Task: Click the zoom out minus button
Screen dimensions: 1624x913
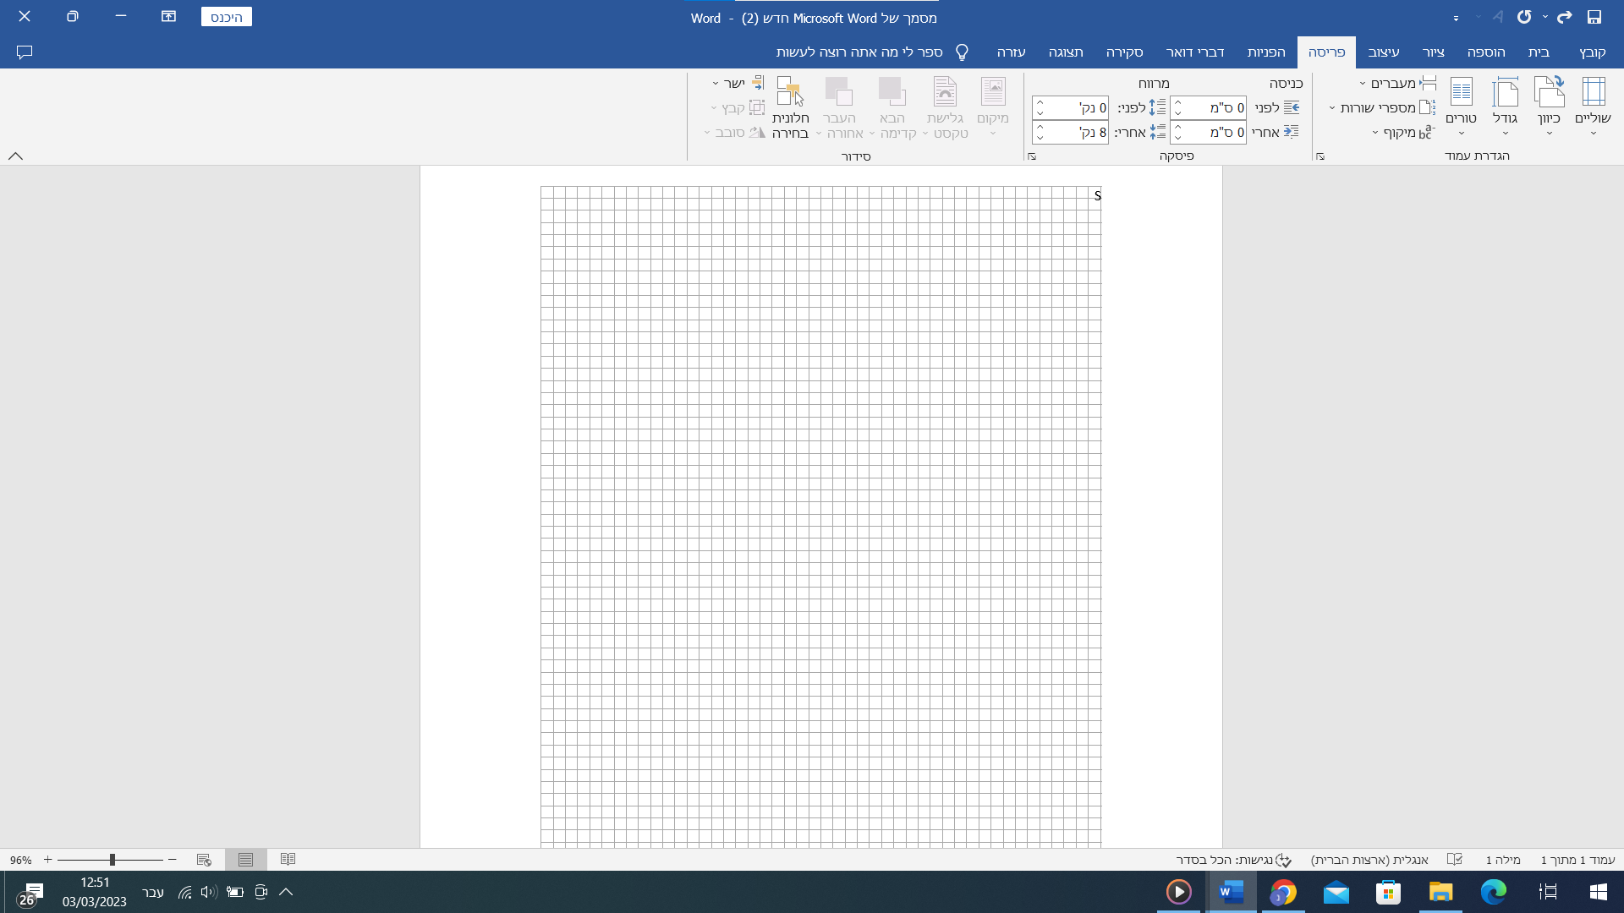Action: point(173,860)
